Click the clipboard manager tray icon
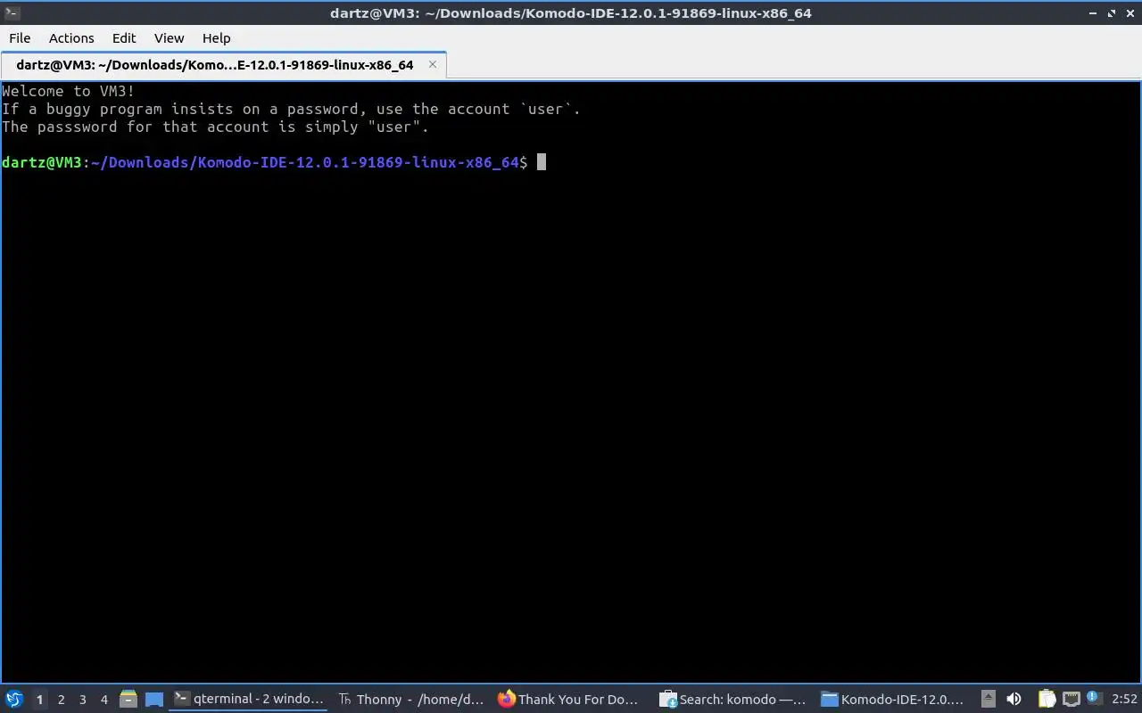The height and width of the screenshot is (713, 1142). click(1047, 700)
